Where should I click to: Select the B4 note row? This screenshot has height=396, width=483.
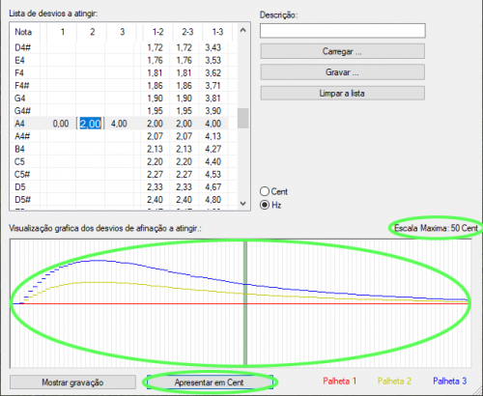click(x=124, y=149)
